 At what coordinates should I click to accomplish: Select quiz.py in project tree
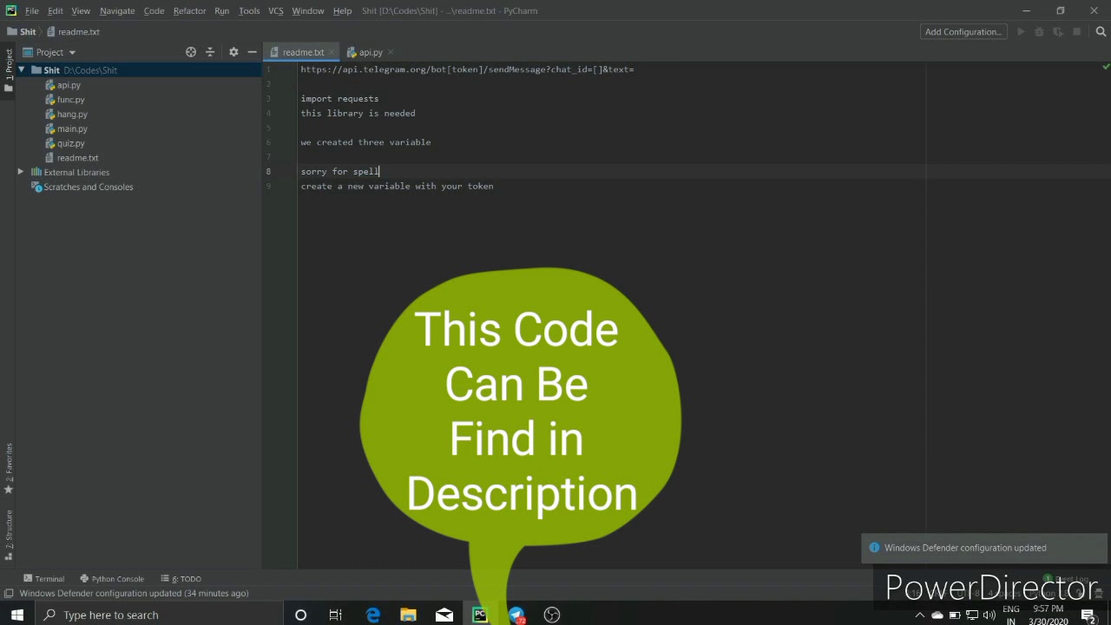click(x=70, y=143)
